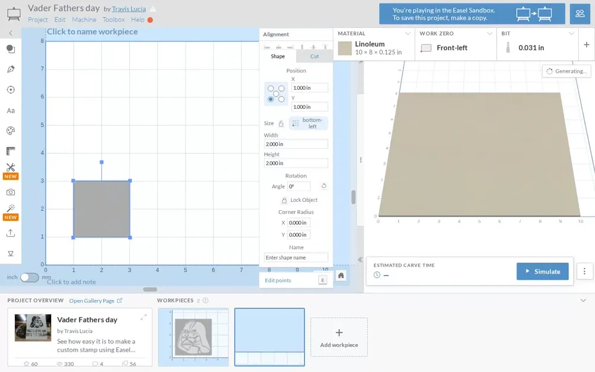The image size is (595, 372).
Task: Open the three-dot menu beside Simulate
Action: (584, 271)
